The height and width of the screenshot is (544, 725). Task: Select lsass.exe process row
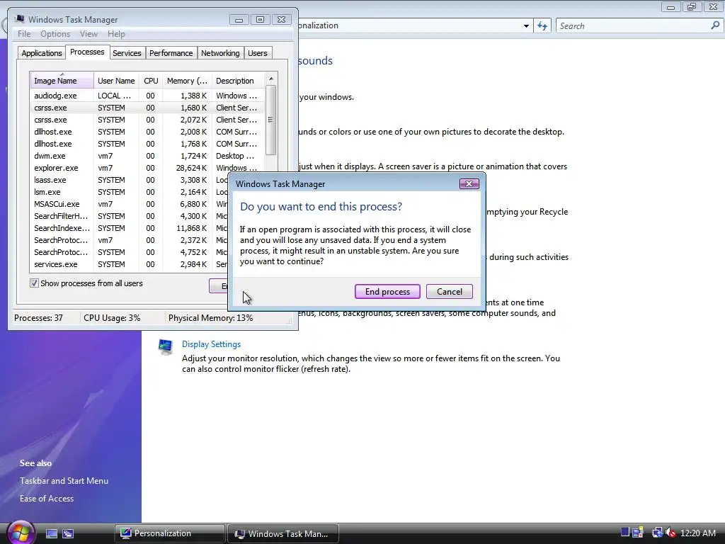129,179
